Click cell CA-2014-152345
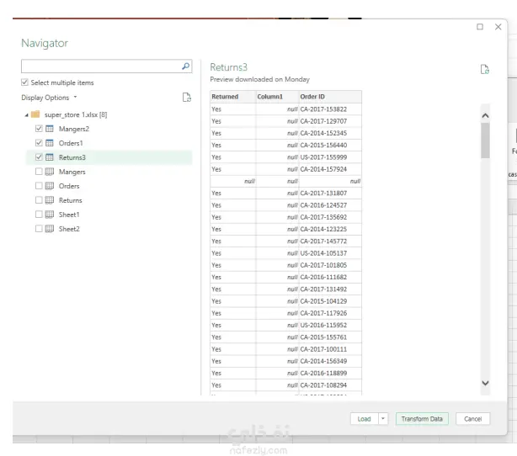 [330, 133]
